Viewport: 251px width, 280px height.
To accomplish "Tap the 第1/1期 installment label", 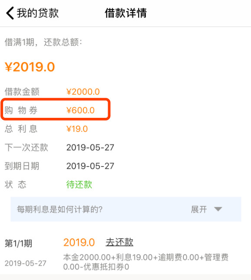I will (19, 243).
